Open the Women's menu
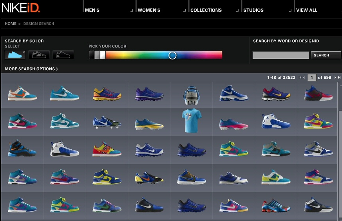The image size is (342, 221). point(149,10)
